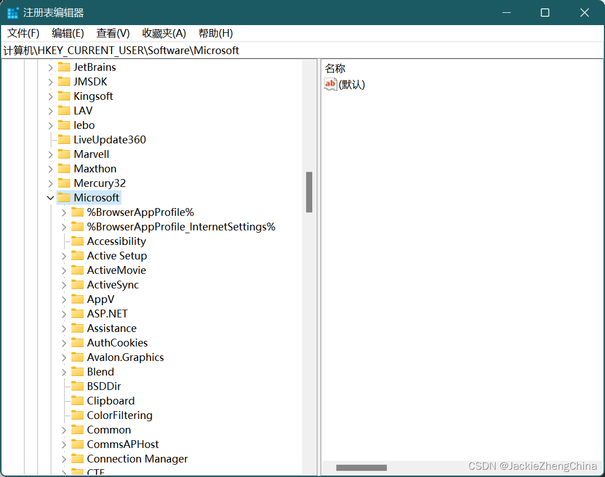Viewport: 605px width, 477px height.
Task: Expand the Mercury32 key
Action: click(x=51, y=184)
